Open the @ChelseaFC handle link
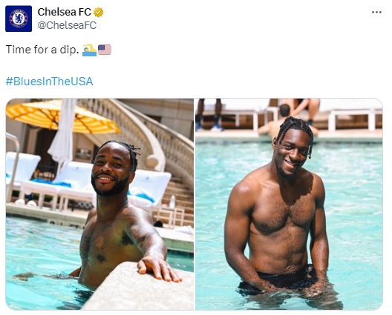 (67, 25)
